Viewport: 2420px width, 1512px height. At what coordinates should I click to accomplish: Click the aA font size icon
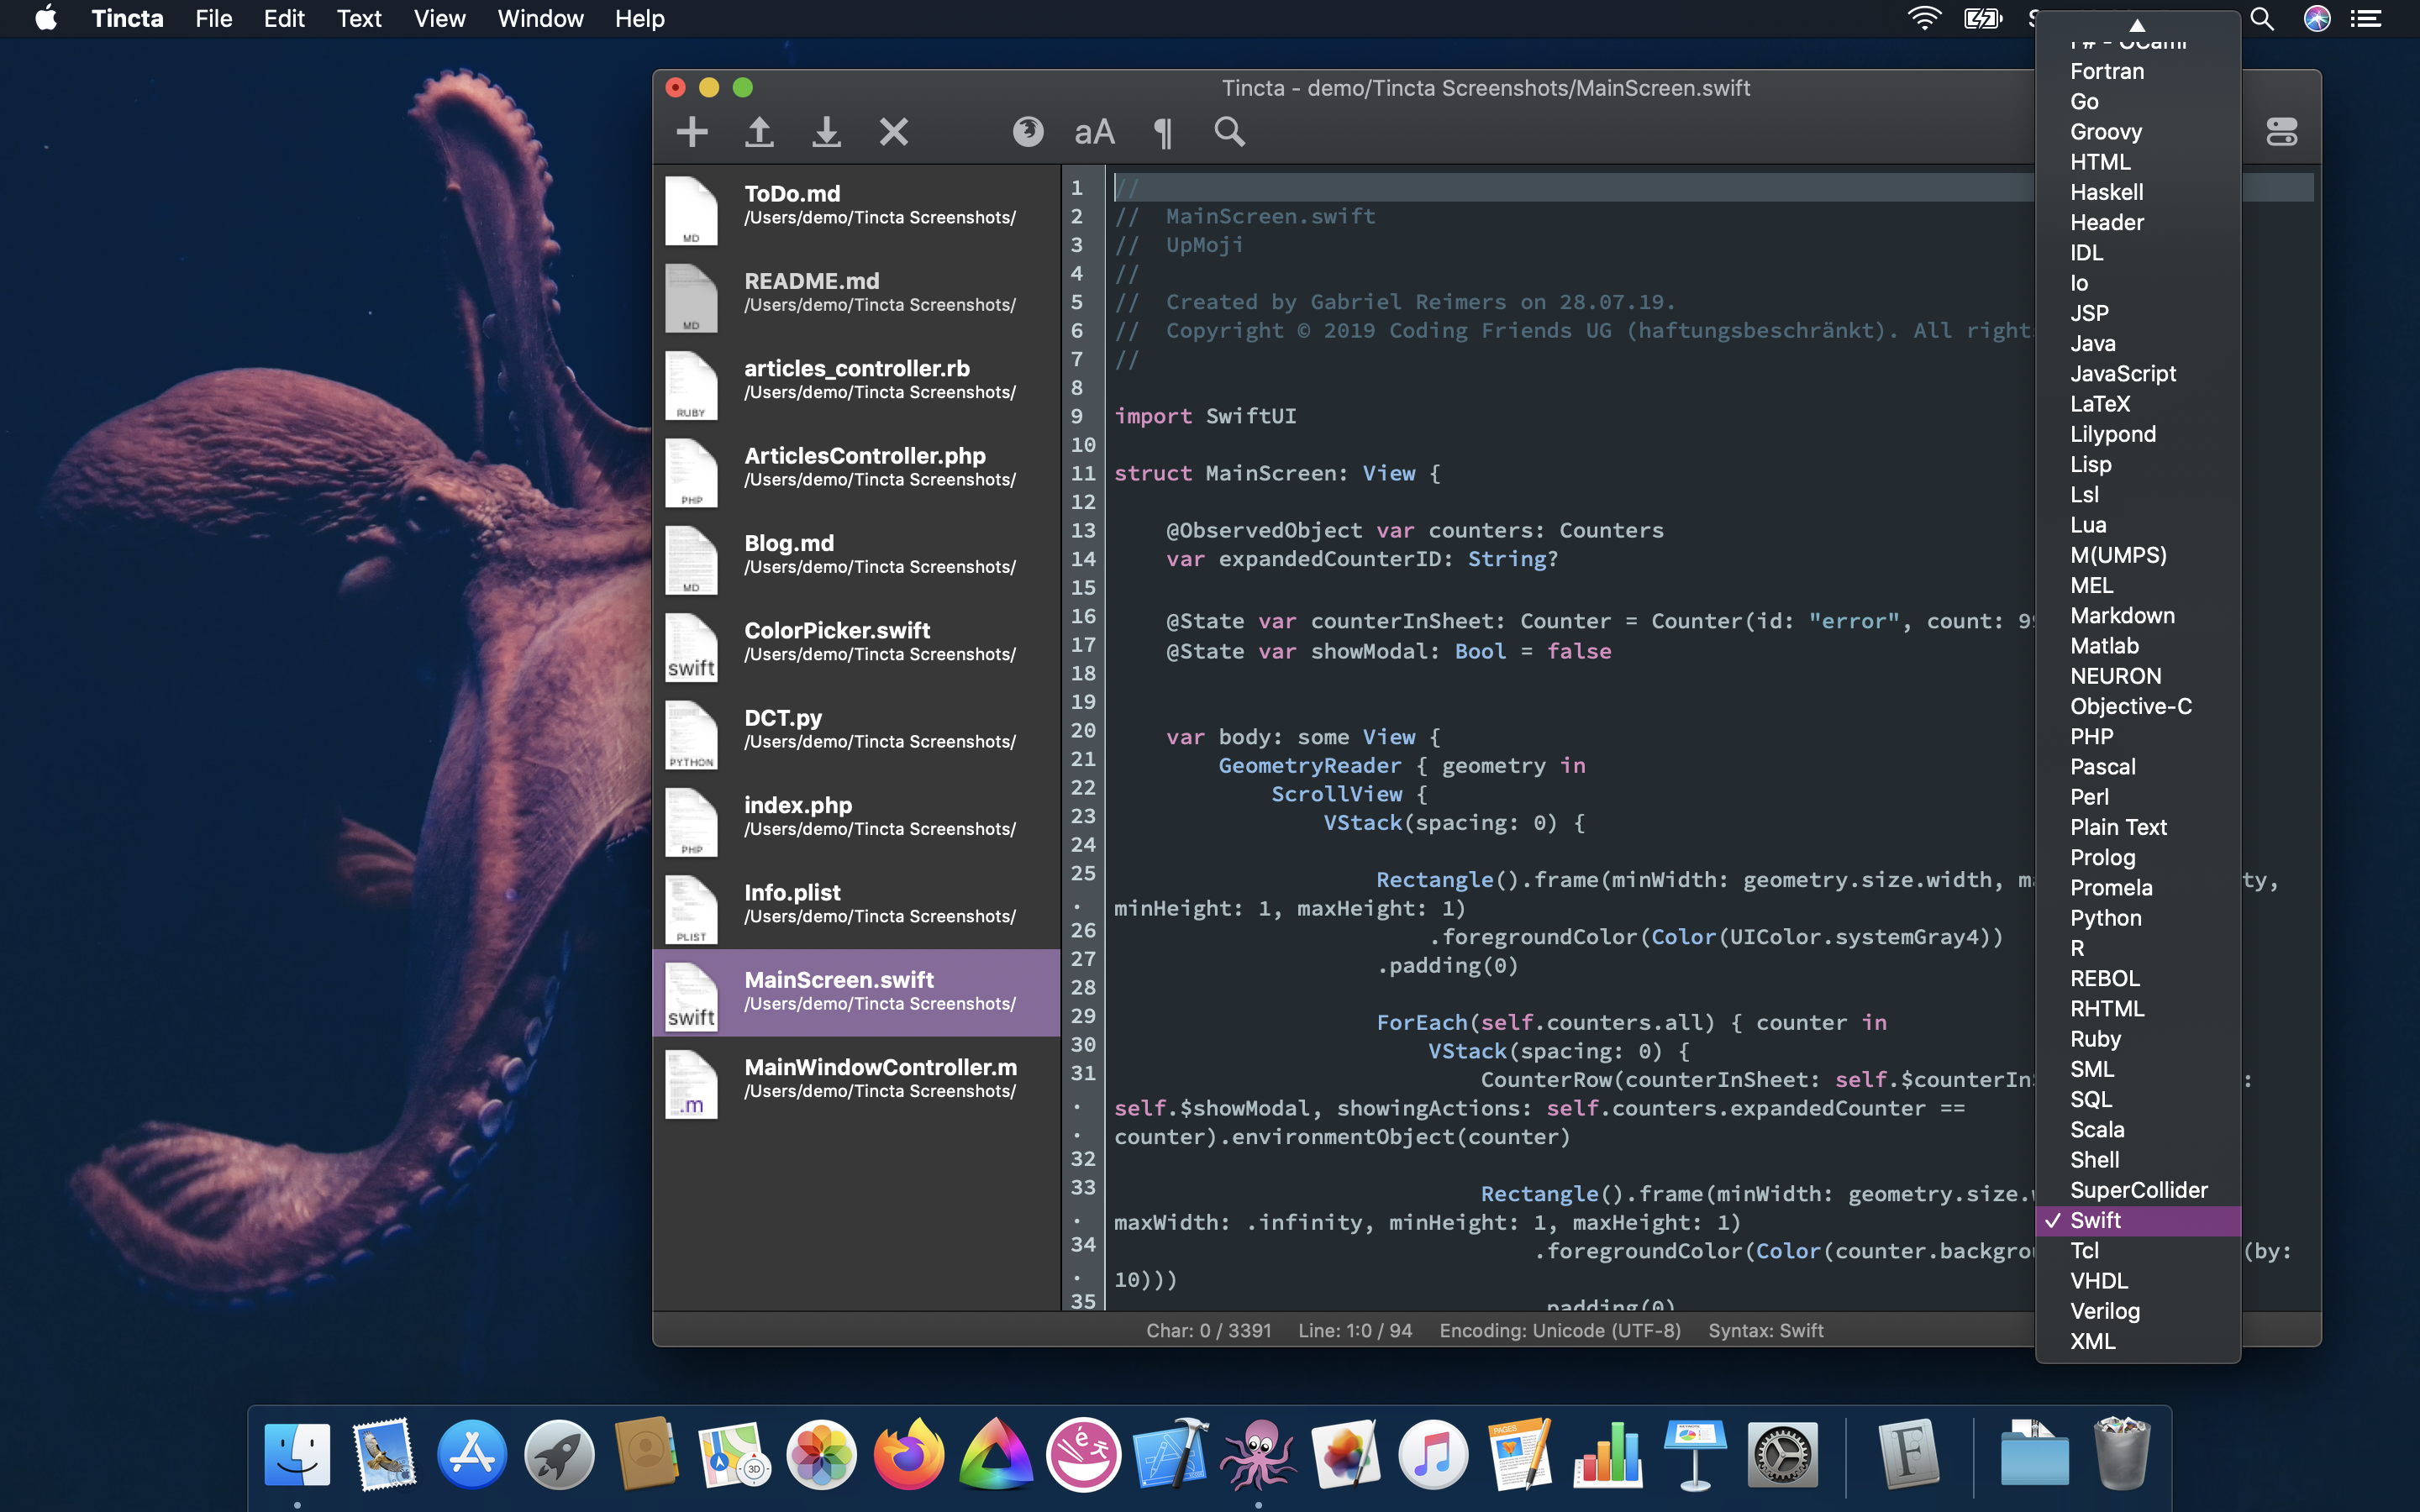click(1094, 132)
